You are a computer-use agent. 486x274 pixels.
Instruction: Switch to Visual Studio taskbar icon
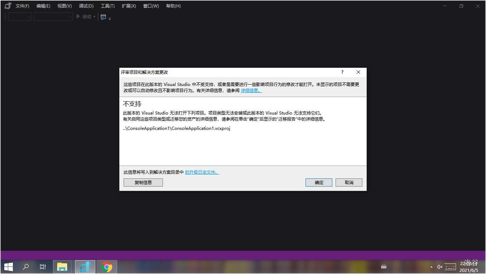pyautogui.click(x=85, y=267)
